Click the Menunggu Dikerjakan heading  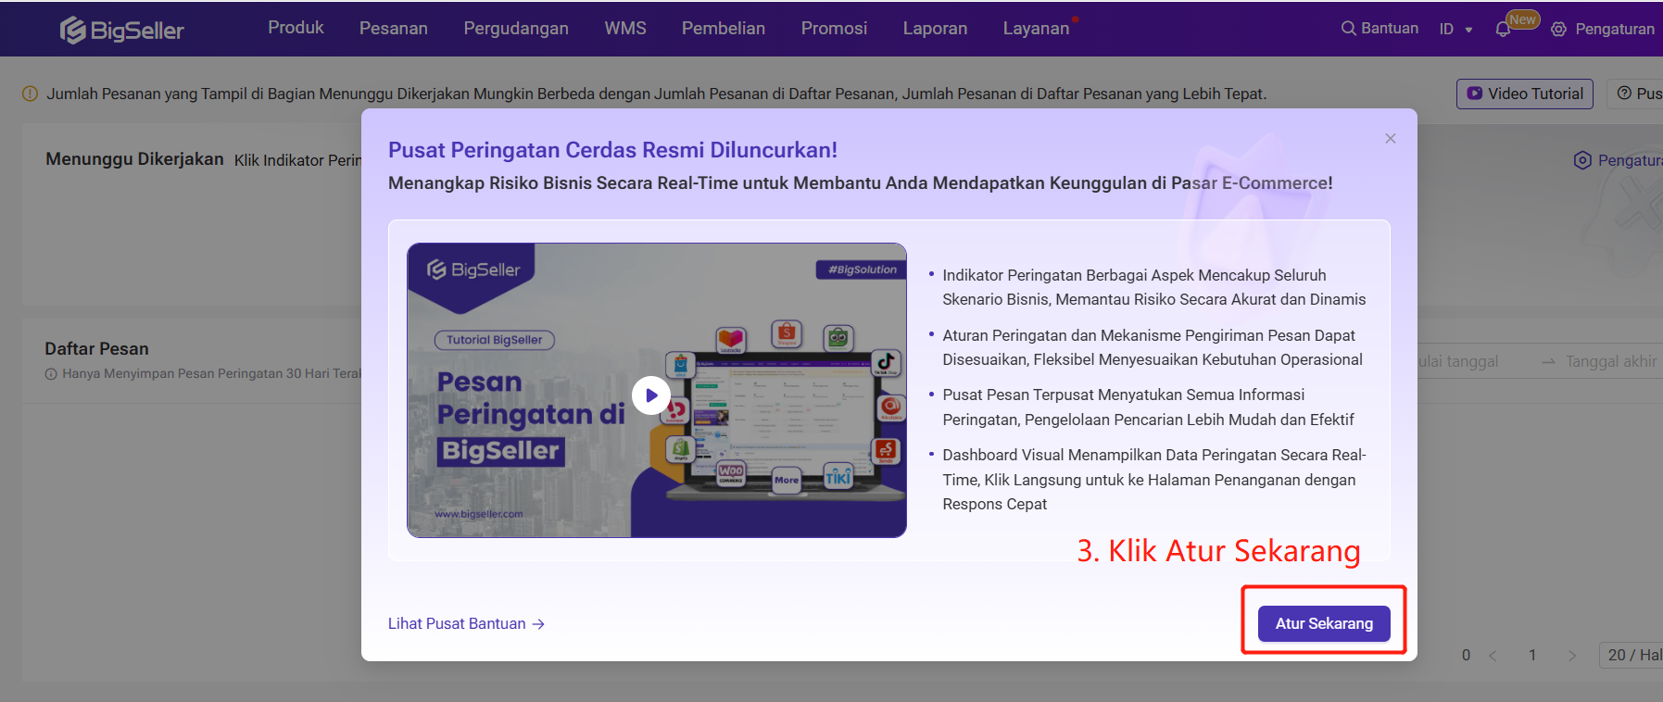point(134,159)
